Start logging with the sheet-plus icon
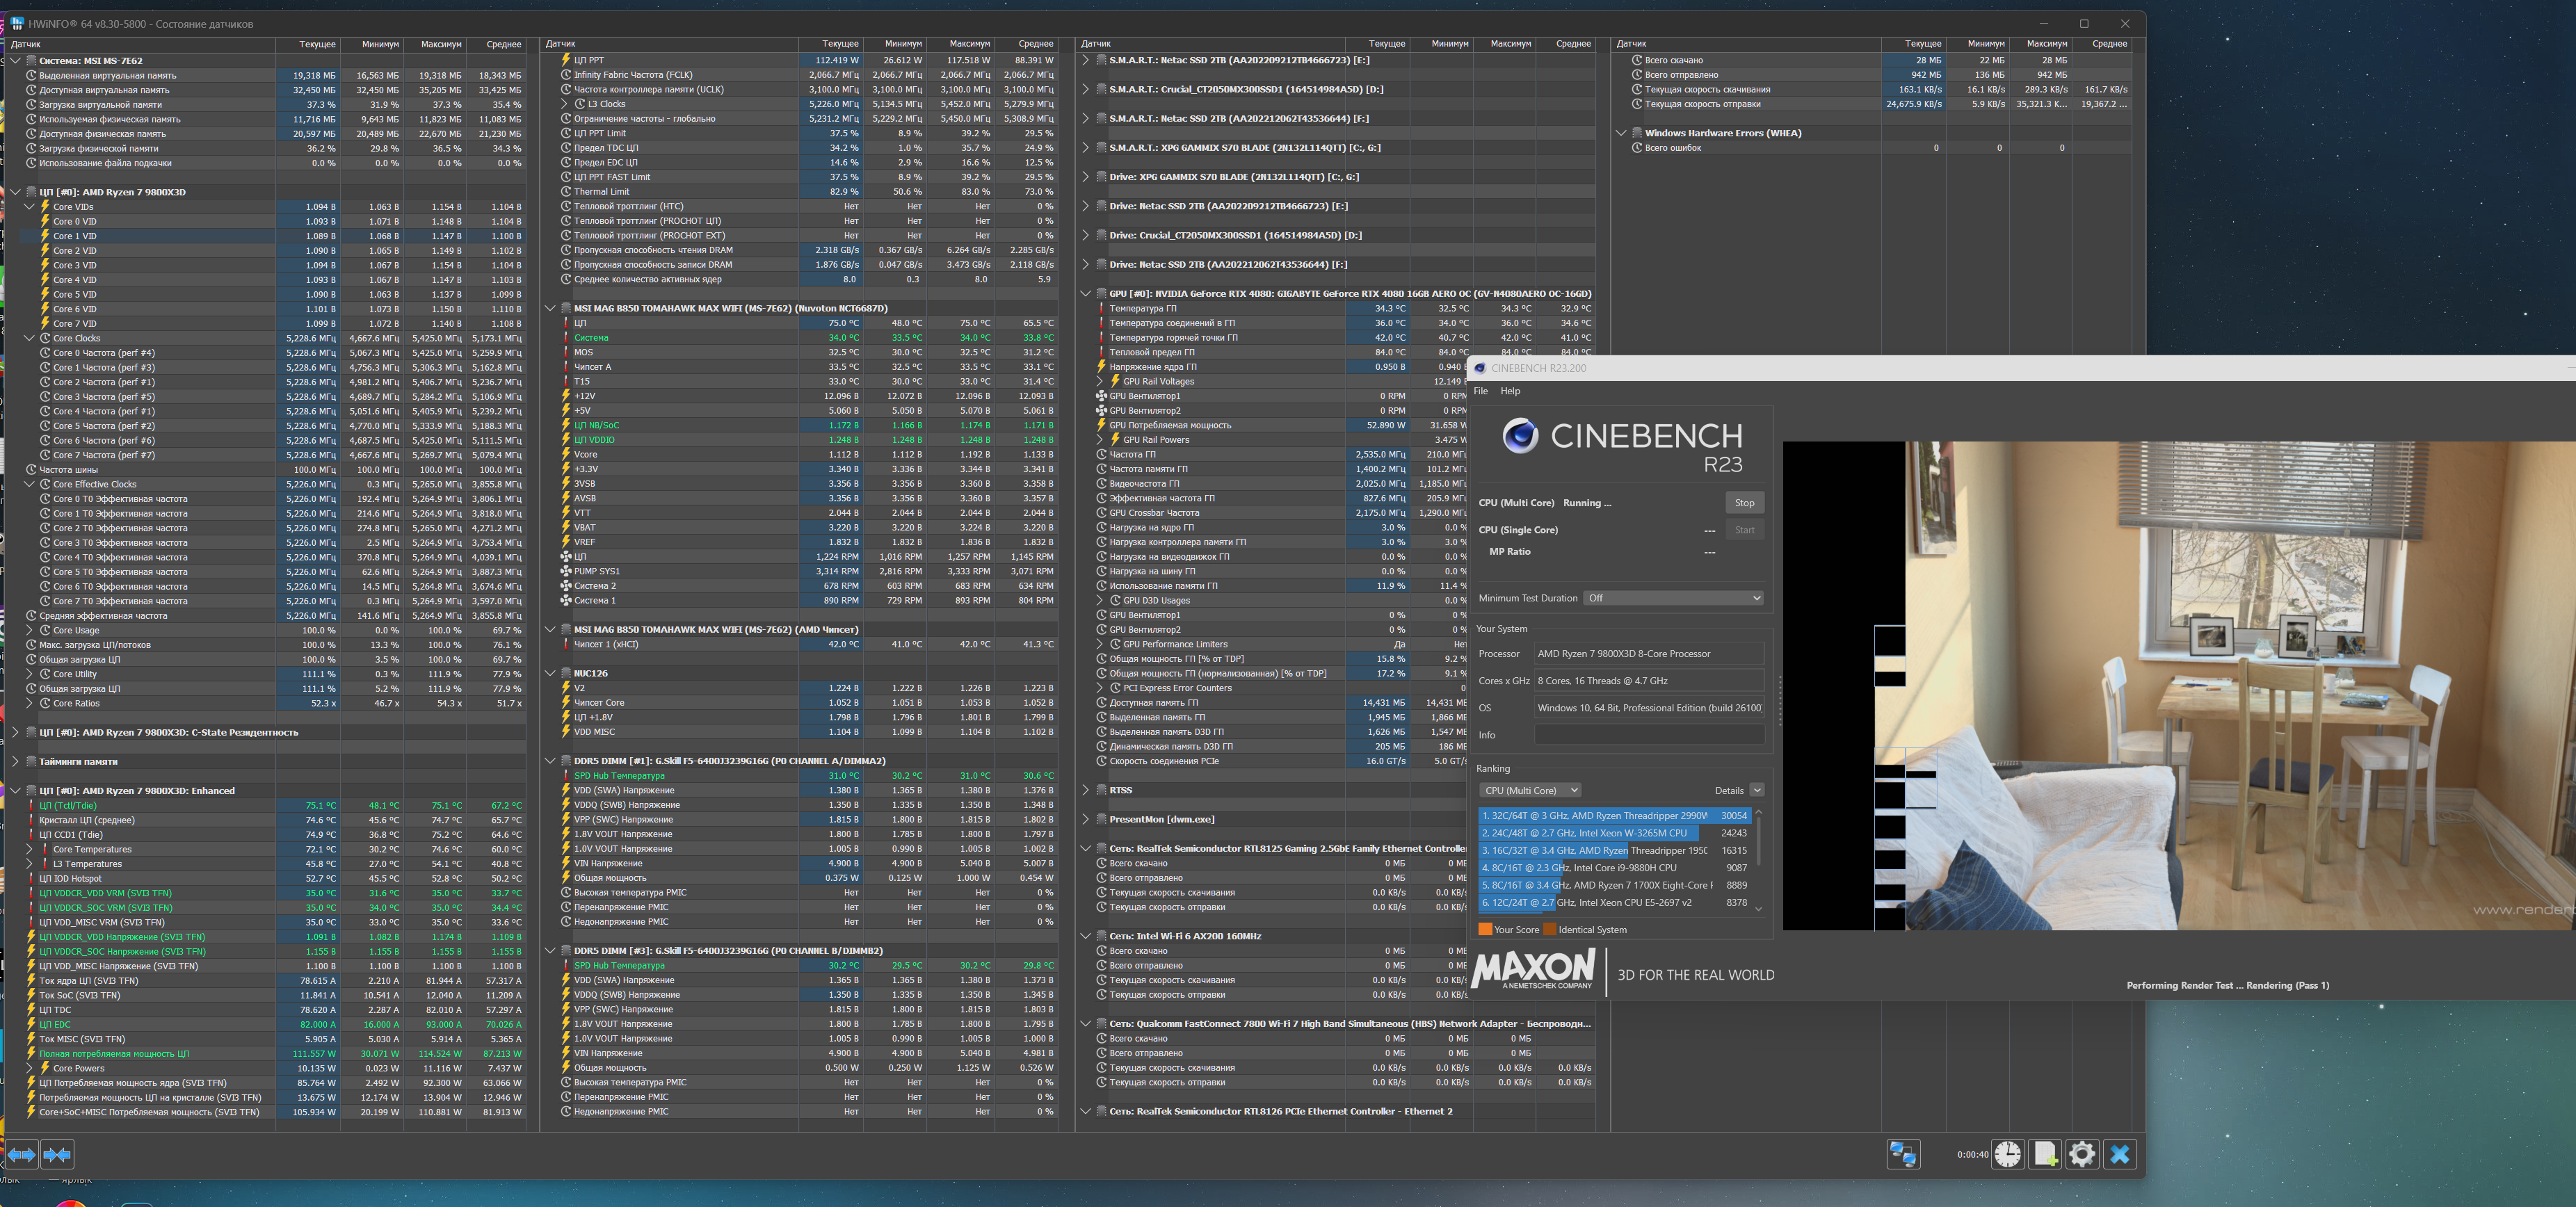The image size is (2576, 1207). 2045,1154
